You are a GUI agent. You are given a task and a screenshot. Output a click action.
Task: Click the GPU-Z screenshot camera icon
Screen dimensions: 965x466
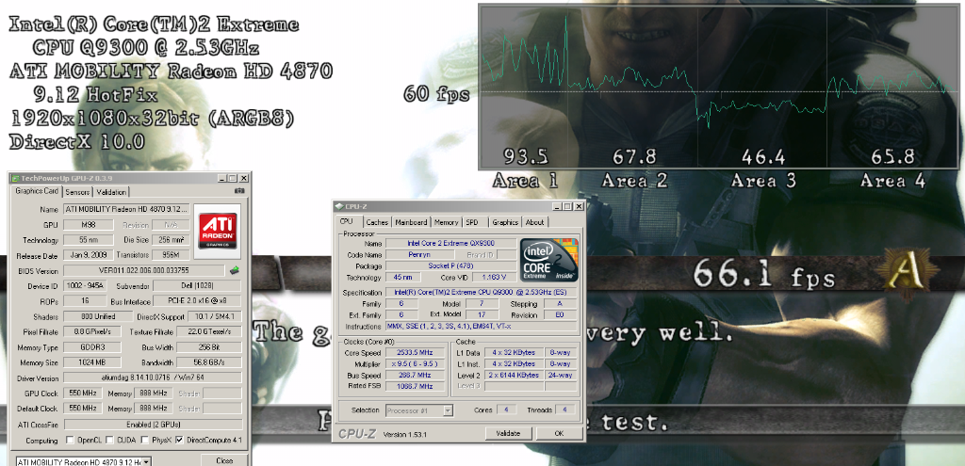[238, 191]
